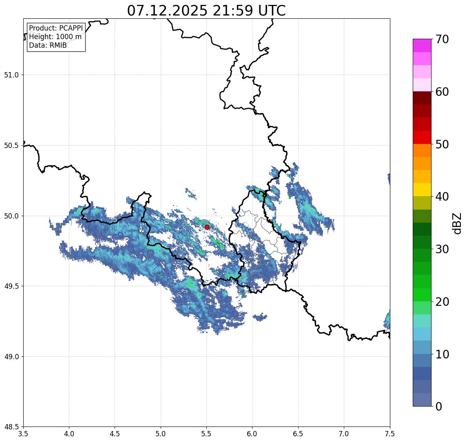The image size is (467, 442).
Task: Click the colorbar tick label "20"
Action: point(442,302)
